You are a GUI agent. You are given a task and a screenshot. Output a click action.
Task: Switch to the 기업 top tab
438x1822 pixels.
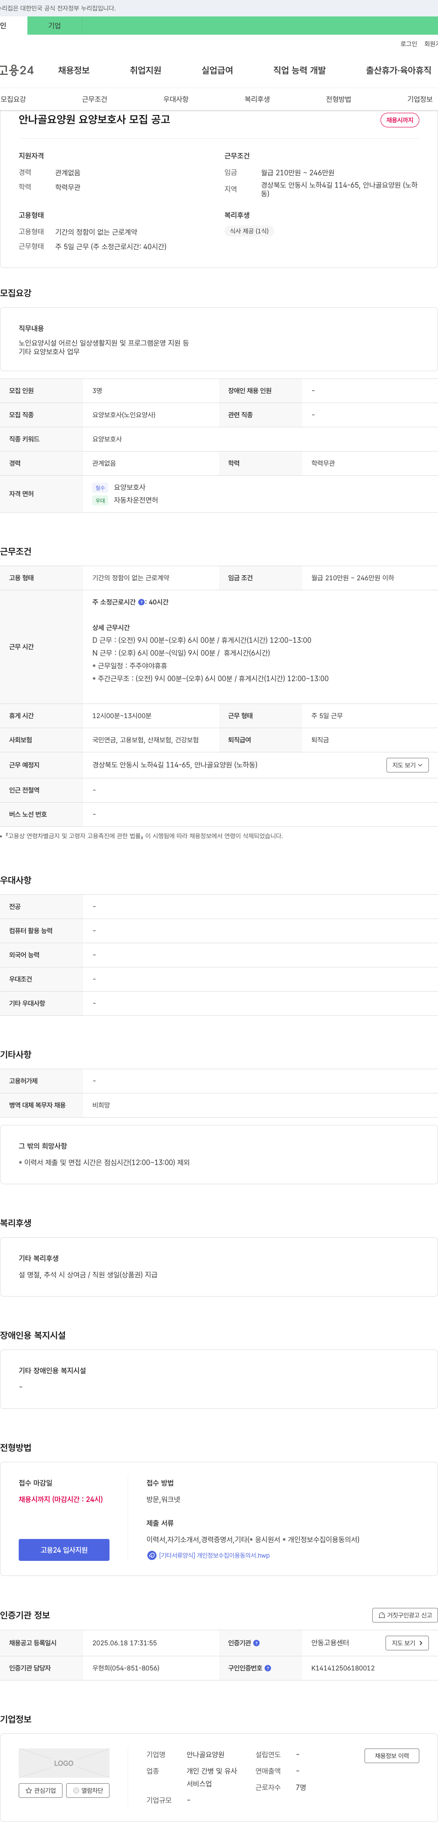(54, 26)
